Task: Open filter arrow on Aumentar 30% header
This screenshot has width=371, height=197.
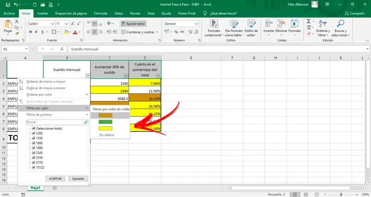Action: point(126,76)
